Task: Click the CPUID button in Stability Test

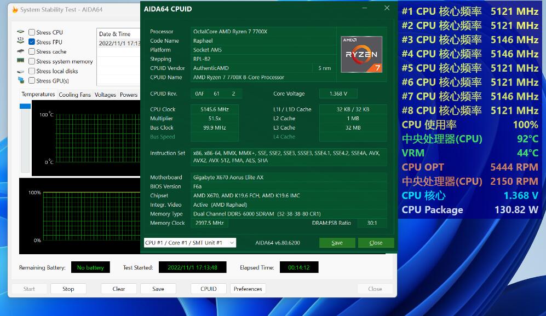Action: point(209,289)
